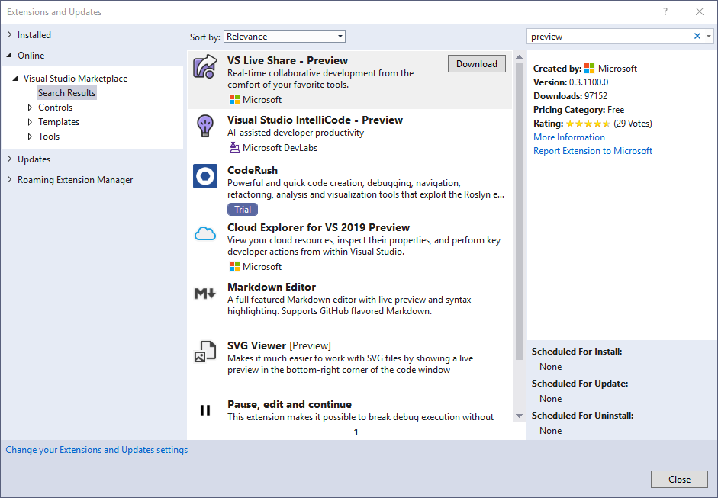Open the More Information link
The image size is (718, 498).
point(569,137)
